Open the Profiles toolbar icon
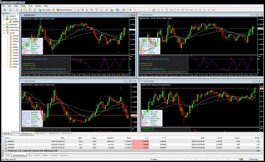The image size is (265, 162). point(10,10)
